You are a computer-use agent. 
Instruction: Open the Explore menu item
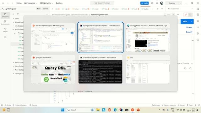[x=59, y=3]
